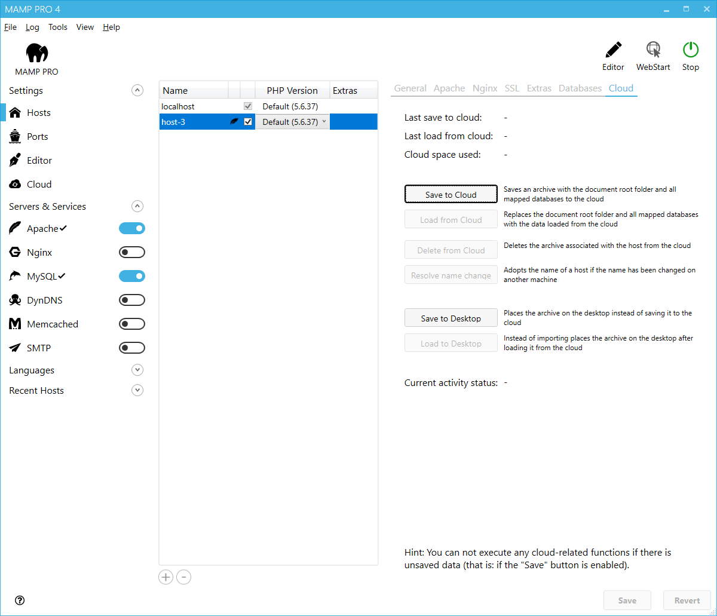The image size is (717, 616).
Task: Select the Cloud tab
Action: pyautogui.click(x=621, y=88)
